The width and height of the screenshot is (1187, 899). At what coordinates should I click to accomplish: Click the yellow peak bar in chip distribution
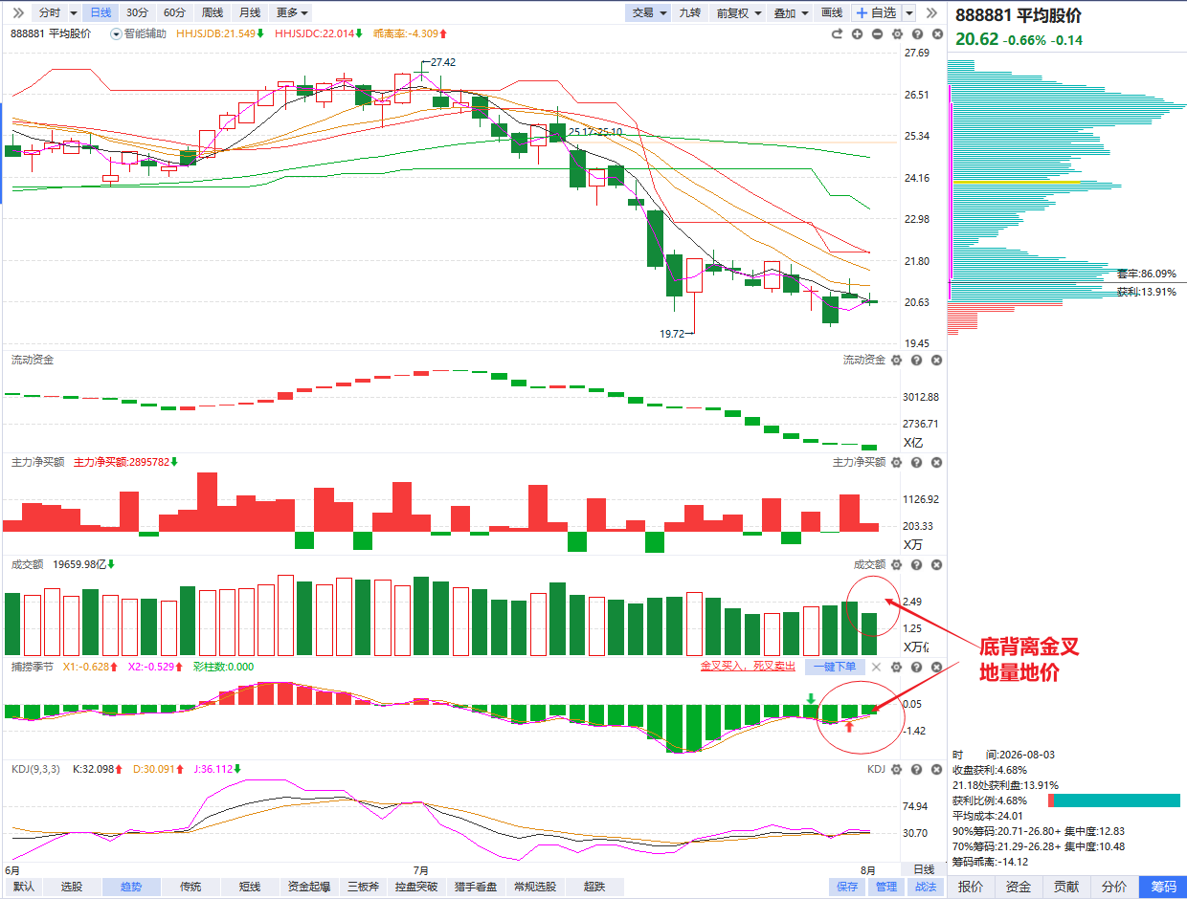point(1015,182)
